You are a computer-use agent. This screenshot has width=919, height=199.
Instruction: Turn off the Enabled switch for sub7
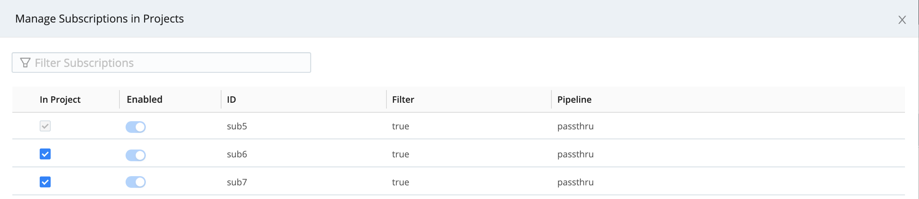(136, 182)
